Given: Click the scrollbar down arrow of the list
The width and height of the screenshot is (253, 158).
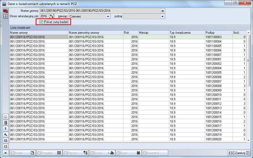Looking at the screenshot, I should point(249,140).
